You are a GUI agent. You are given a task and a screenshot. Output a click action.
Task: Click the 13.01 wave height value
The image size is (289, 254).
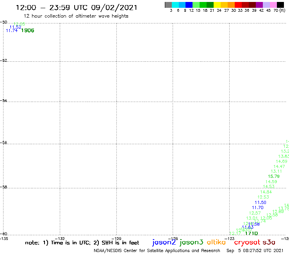click(x=252, y=218)
